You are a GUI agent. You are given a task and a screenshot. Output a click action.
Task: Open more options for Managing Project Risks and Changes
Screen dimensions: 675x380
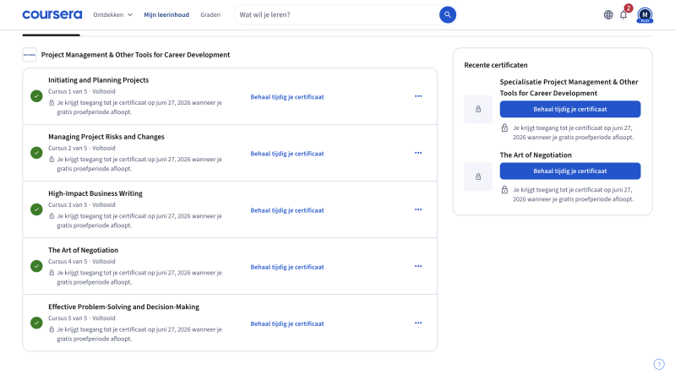pos(418,153)
